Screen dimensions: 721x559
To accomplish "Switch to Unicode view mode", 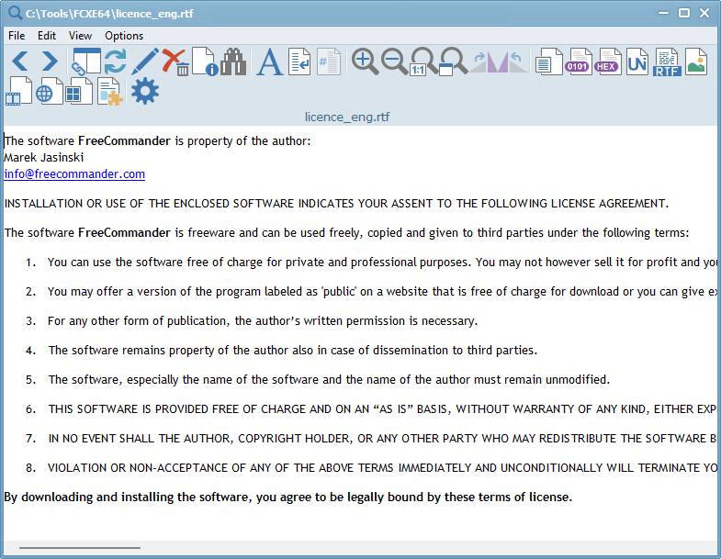I will click(637, 61).
